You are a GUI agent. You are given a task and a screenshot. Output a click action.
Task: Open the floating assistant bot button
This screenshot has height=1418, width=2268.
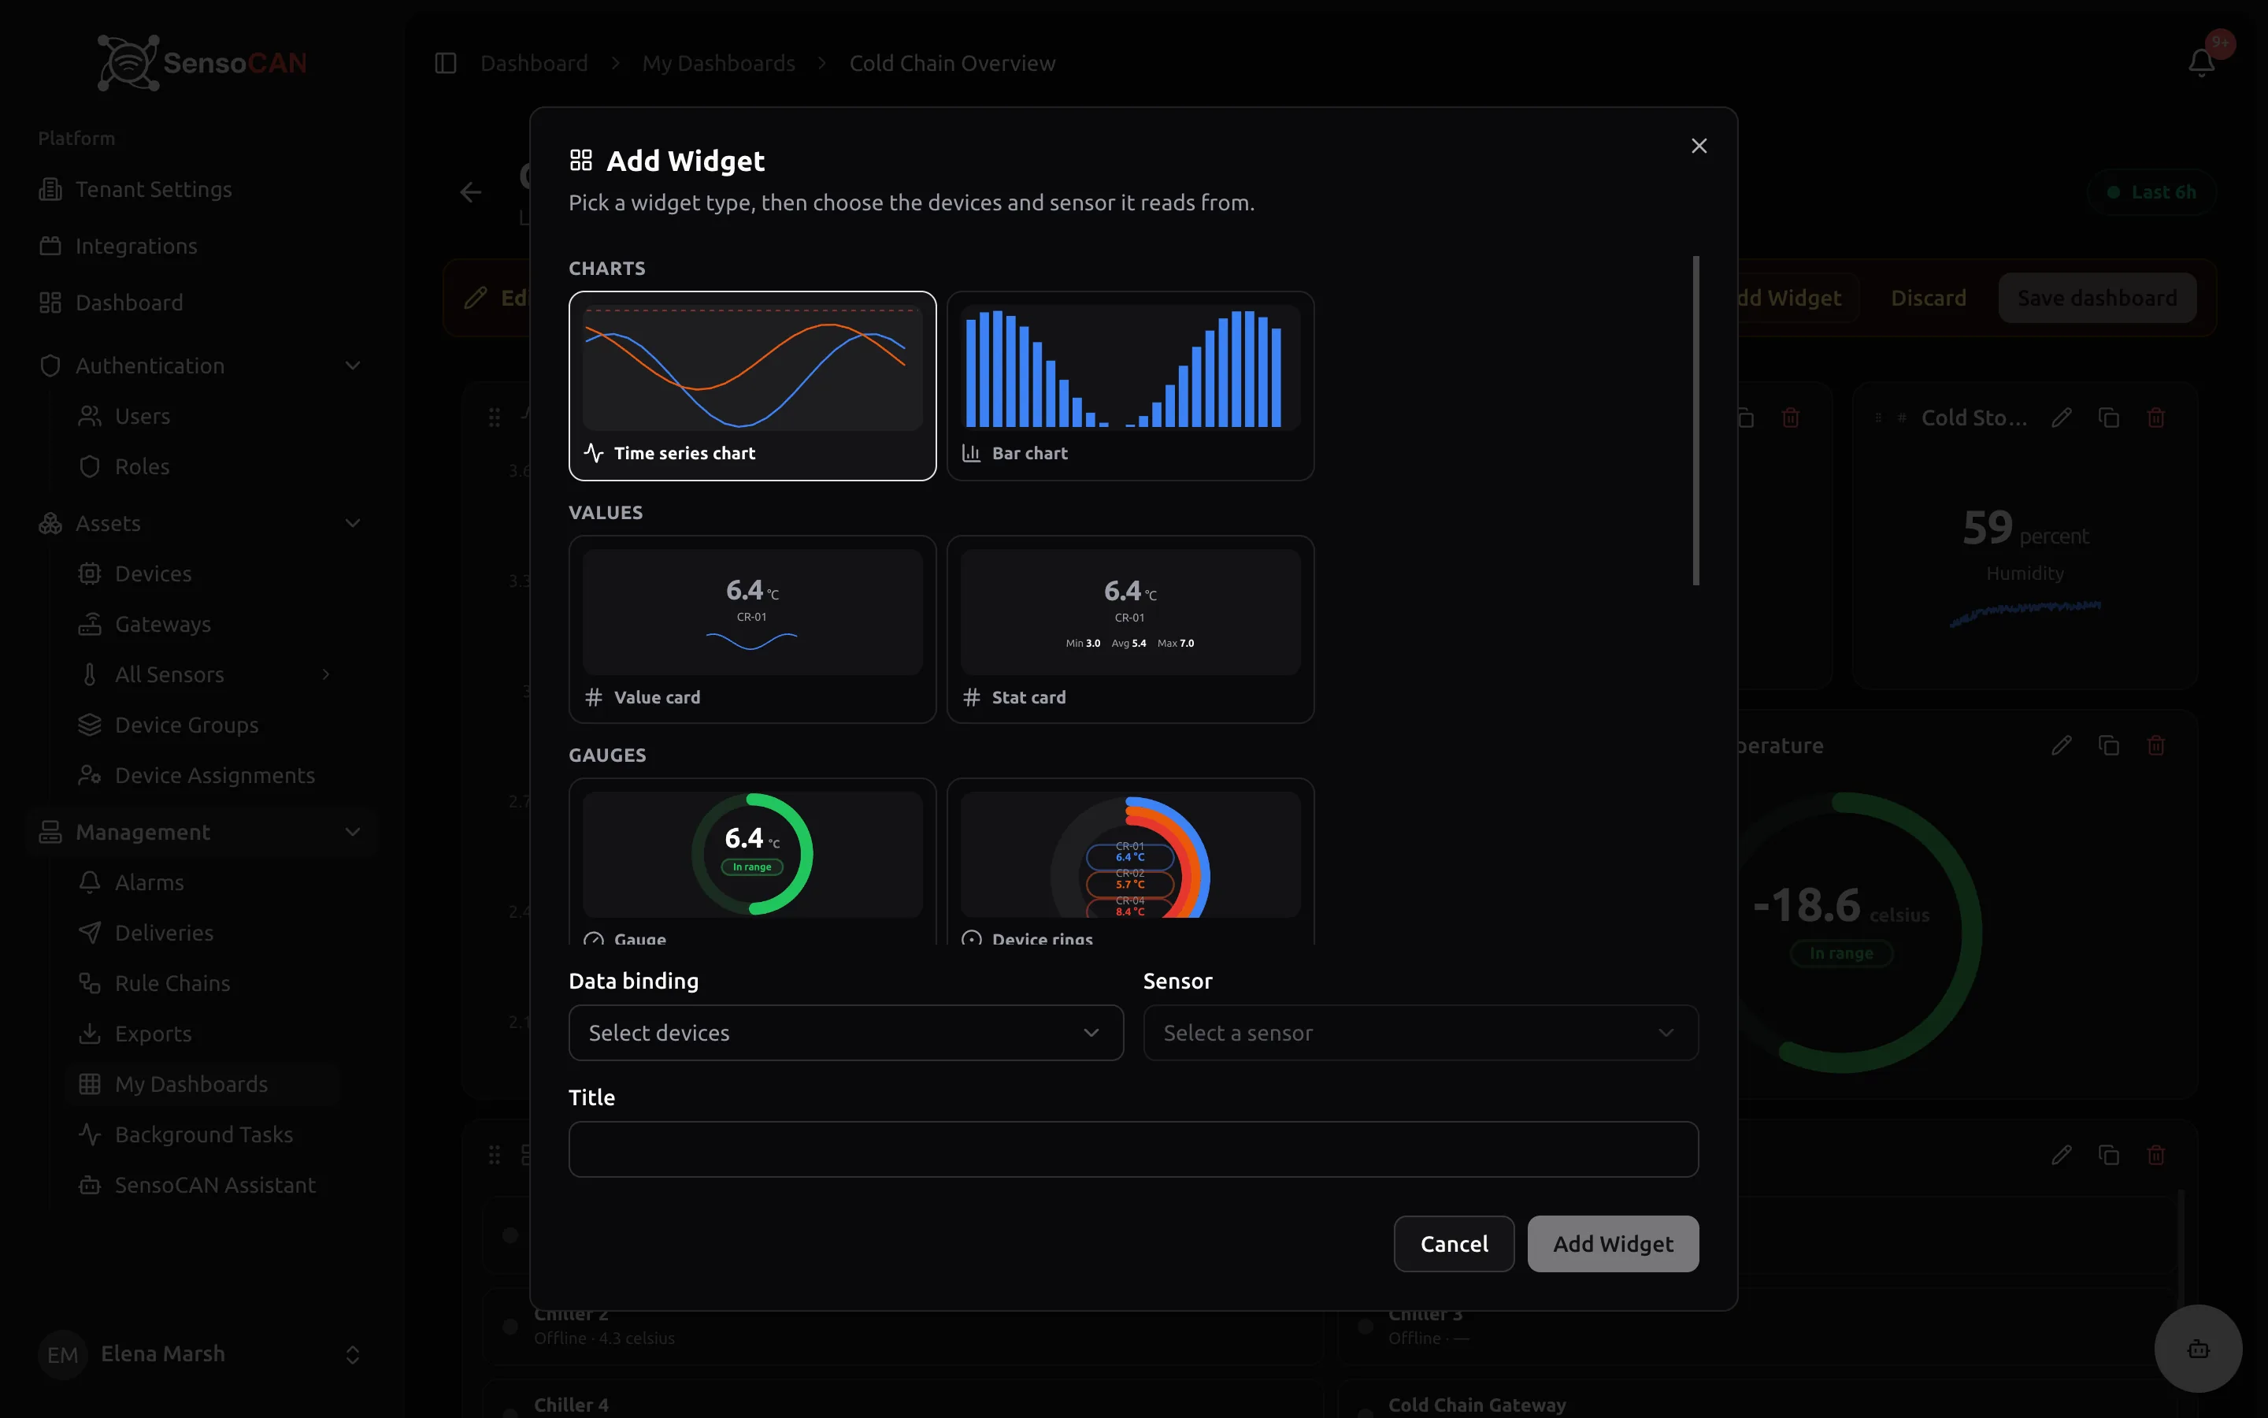coord(2198,1349)
